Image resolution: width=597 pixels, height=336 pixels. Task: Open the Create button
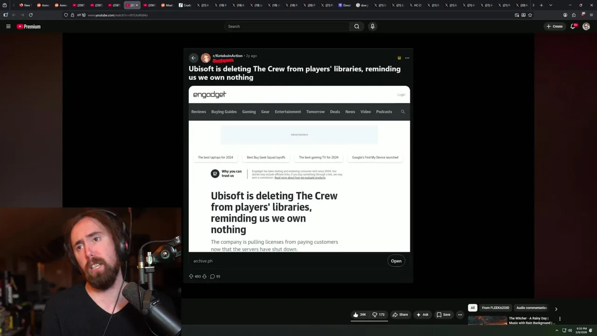click(x=555, y=27)
